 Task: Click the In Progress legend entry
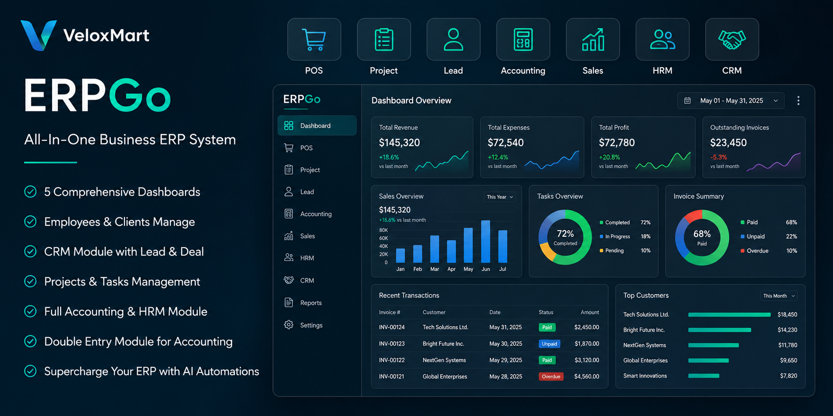point(625,236)
